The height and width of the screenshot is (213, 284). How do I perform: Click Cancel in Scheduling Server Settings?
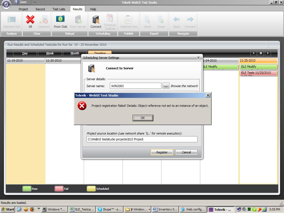[x=186, y=152]
